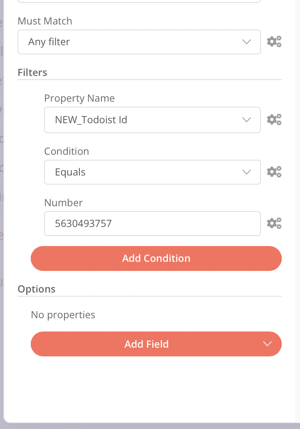
Task: Select the 'Any filter' value text
Action: pos(49,42)
